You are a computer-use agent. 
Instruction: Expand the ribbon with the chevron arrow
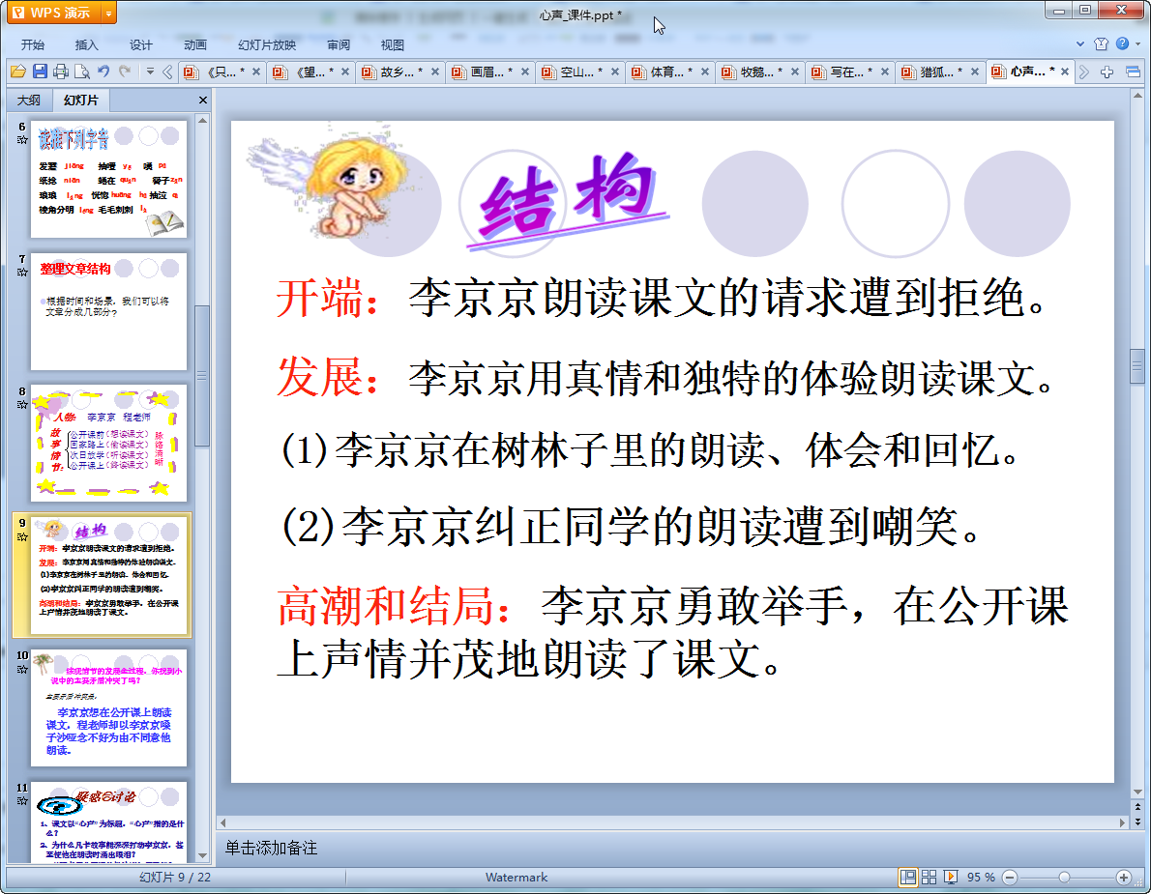pyautogui.click(x=1079, y=44)
